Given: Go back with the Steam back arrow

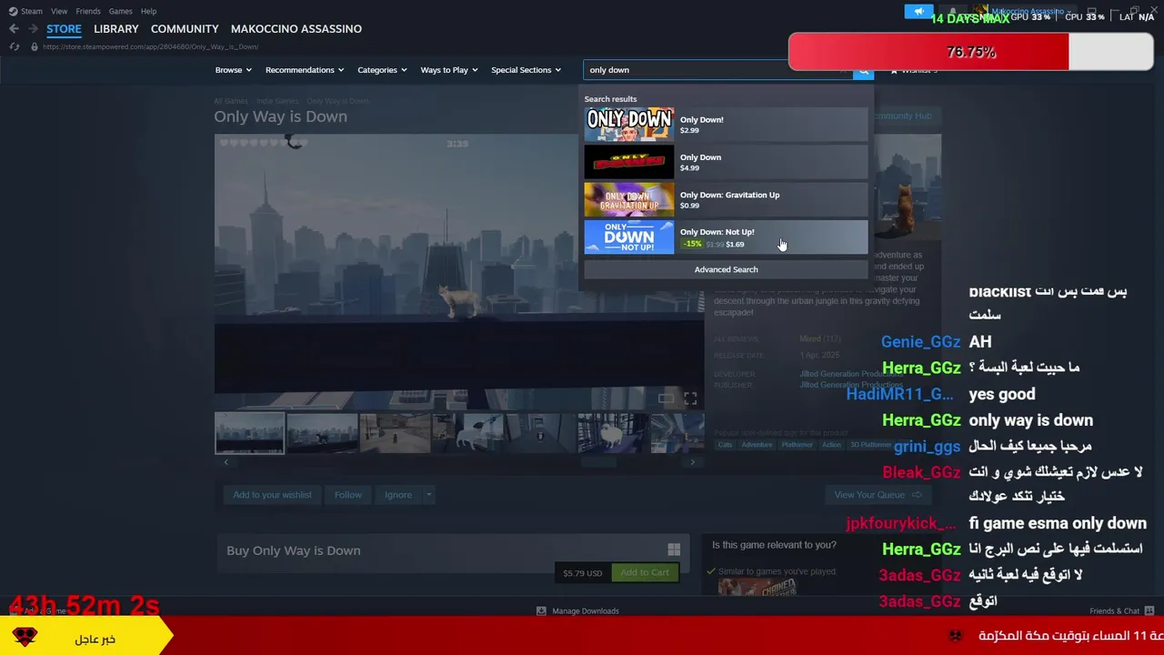Looking at the screenshot, I should point(14,29).
